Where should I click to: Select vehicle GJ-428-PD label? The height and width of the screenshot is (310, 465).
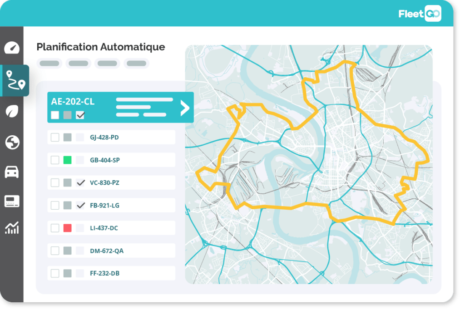point(104,138)
